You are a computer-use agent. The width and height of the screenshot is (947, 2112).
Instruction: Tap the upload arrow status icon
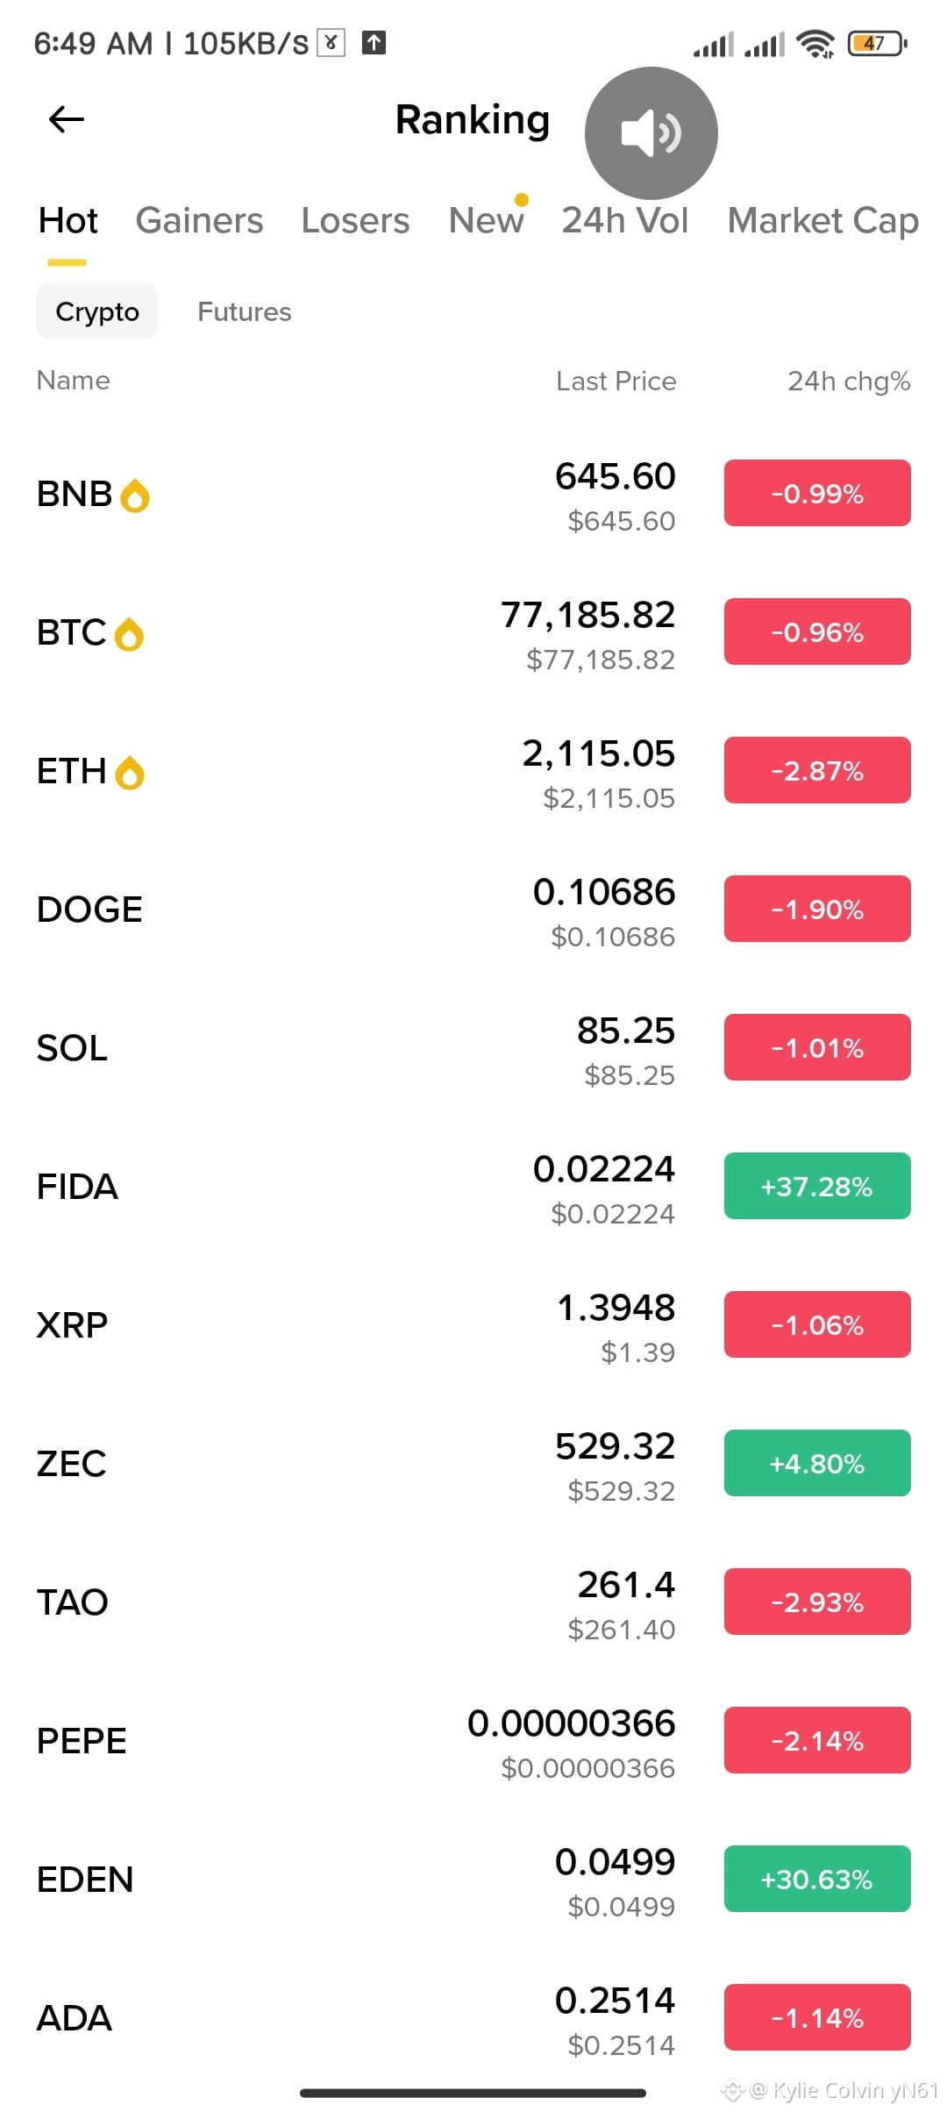coord(374,42)
